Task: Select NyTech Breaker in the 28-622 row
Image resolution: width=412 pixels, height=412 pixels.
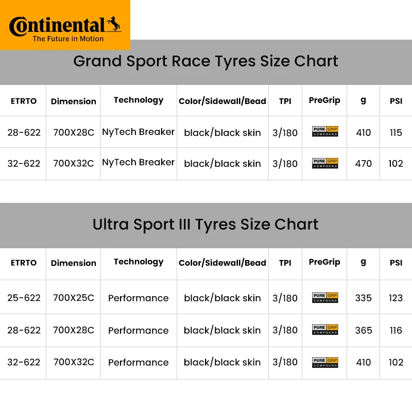Action: [x=139, y=132]
